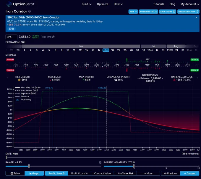Go to Tutorials
The height and width of the screenshot is (179, 201).
158,4
